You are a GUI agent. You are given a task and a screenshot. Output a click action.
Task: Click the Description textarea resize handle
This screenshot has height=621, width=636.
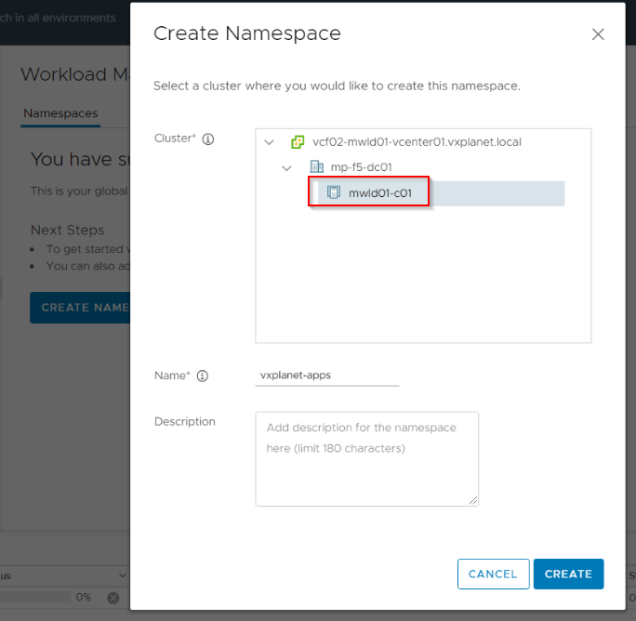pos(473,500)
